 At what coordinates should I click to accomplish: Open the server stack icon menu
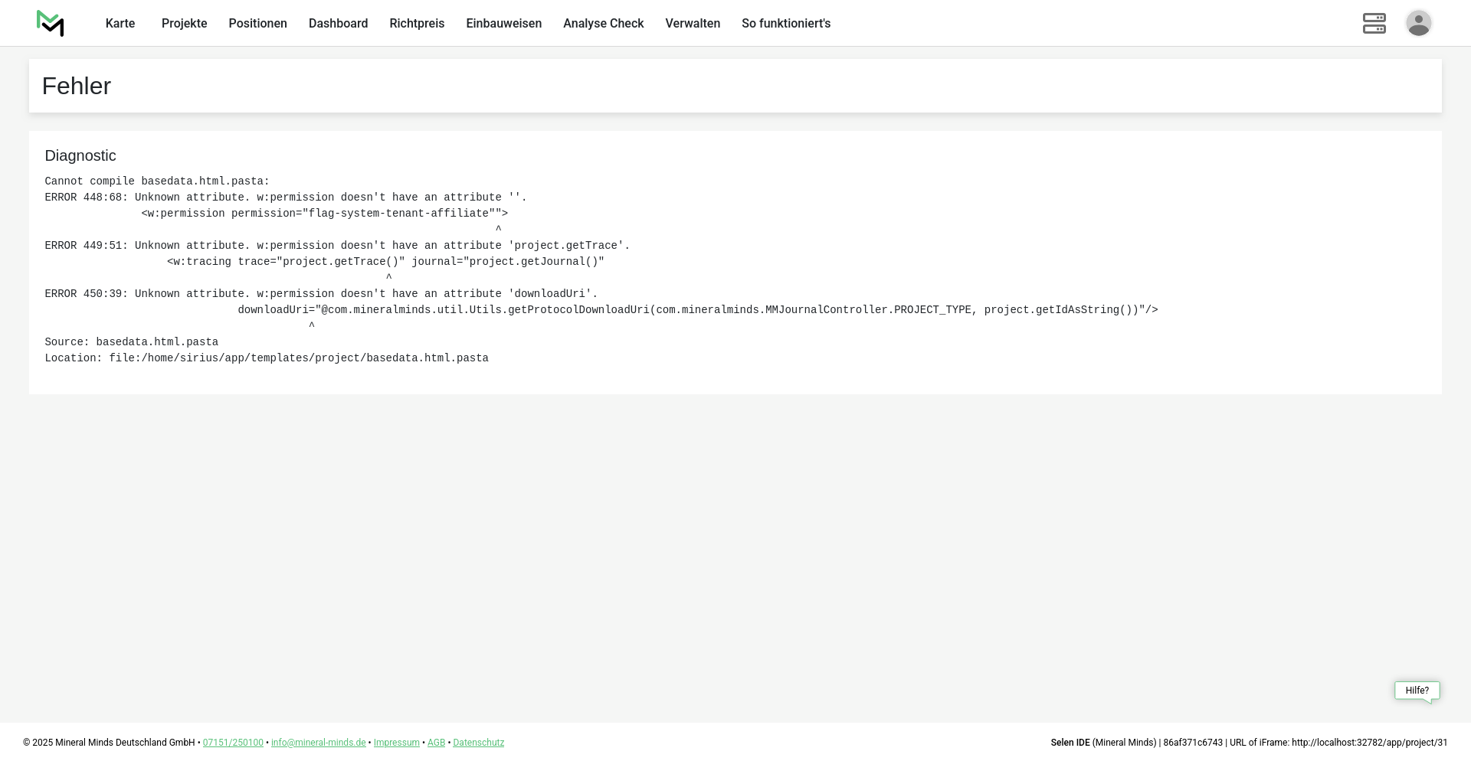pyautogui.click(x=1374, y=24)
